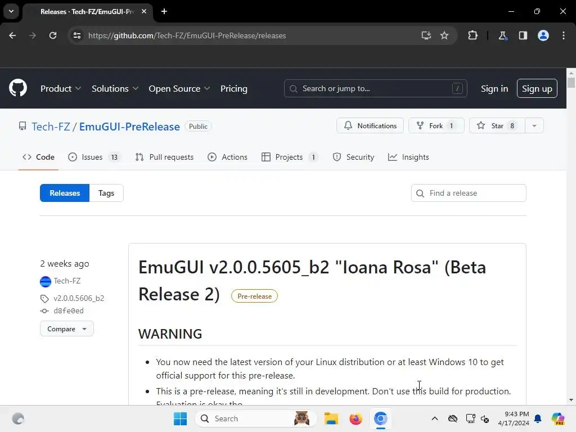Image resolution: width=576 pixels, height=432 pixels.
Task: Switch to the Projects tab
Action: (x=290, y=157)
